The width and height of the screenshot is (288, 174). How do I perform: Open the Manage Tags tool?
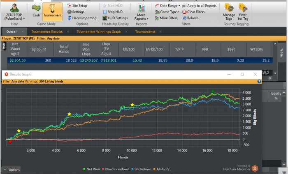click(229, 12)
